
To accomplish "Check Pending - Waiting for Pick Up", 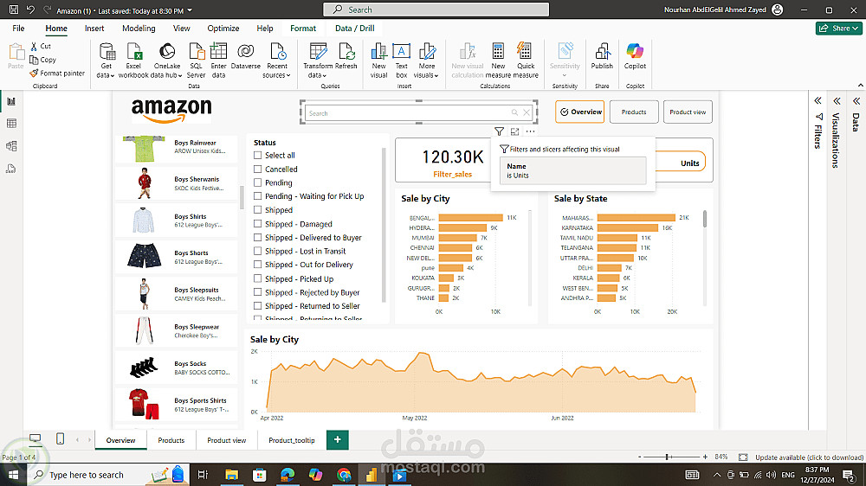I will tap(257, 195).
